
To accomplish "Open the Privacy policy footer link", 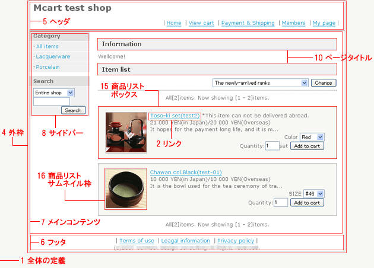I will (236, 241).
